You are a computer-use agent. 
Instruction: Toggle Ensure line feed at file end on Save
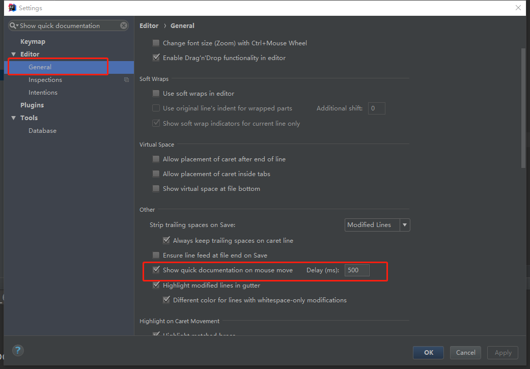pos(156,256)
